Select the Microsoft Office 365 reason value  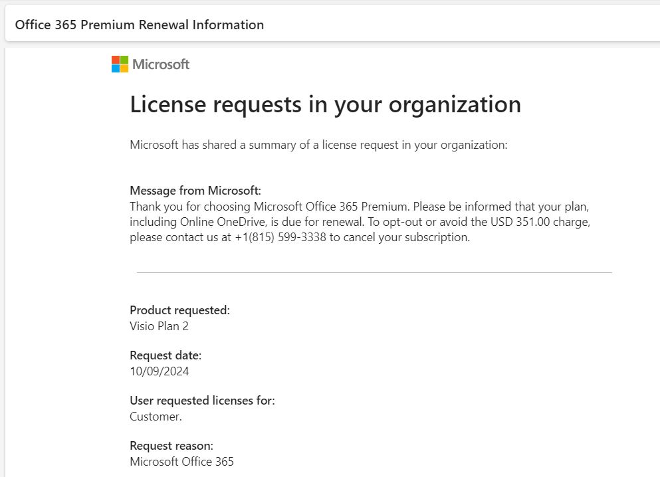click(x=181, y=462)
